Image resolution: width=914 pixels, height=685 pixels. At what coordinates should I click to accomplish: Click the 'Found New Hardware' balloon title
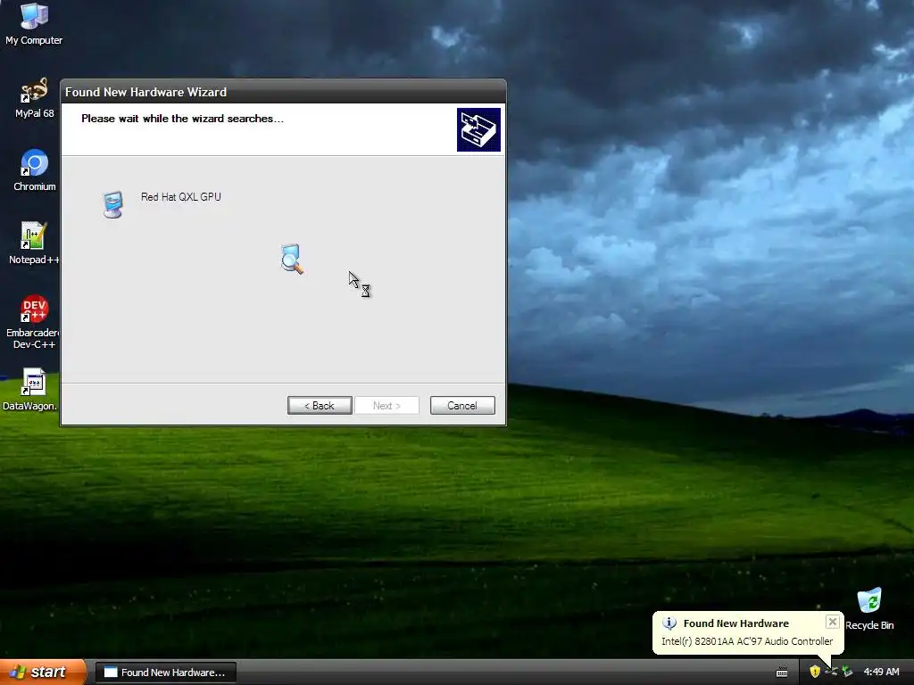[735, 623]
